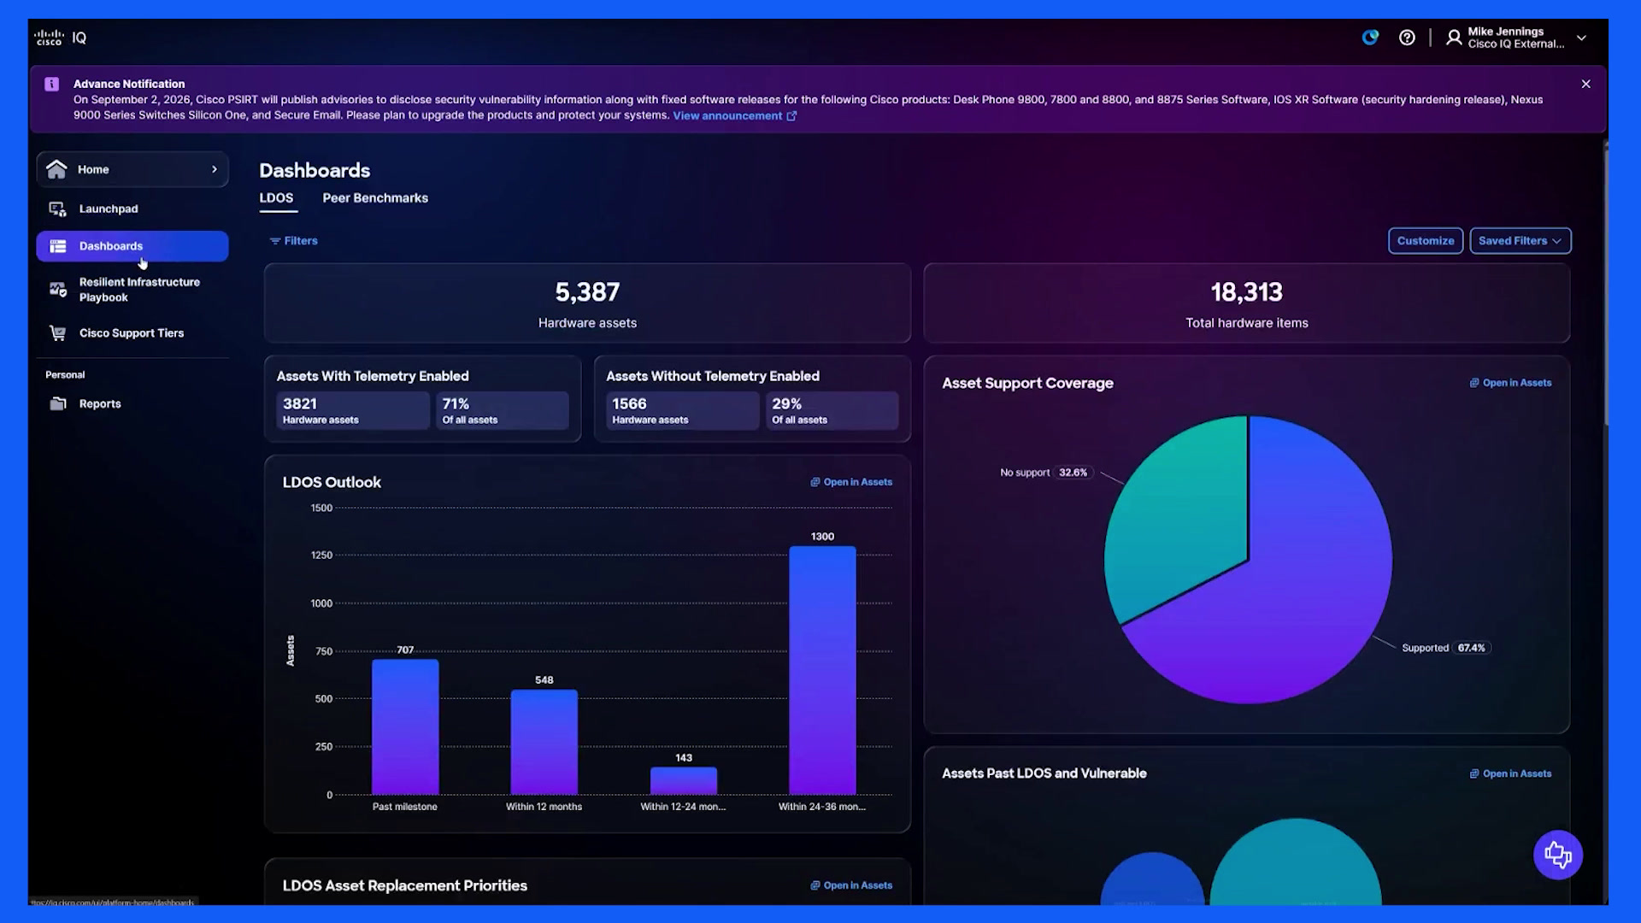1641x923 pixels.
Task: Click the 3821 Hardware assets telemetry tile
Action: pos(352,410)
